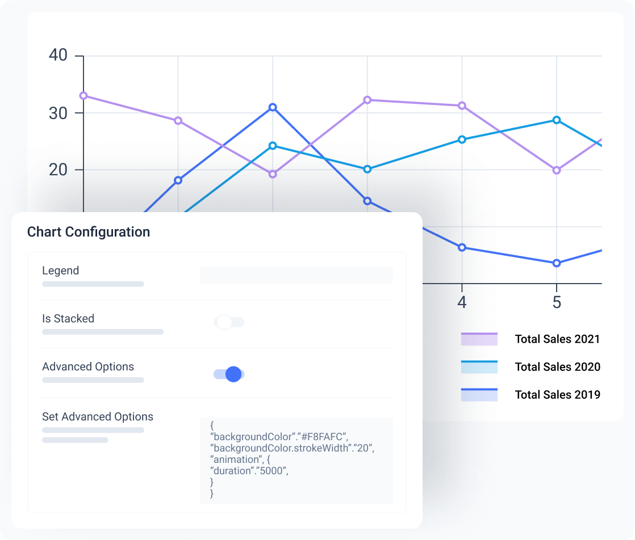Click the "backgroundColor.strokeWidth" line
635x540 pixels.
click(x=292, y=448)
